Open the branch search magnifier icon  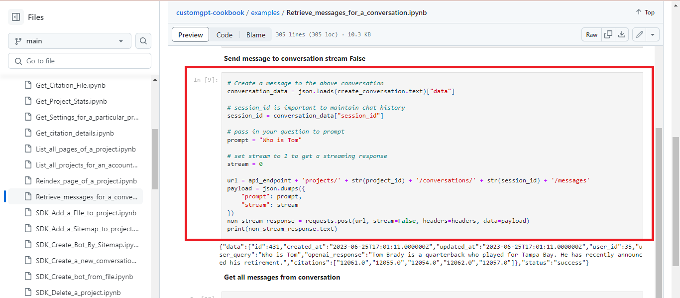pos(143,41)
